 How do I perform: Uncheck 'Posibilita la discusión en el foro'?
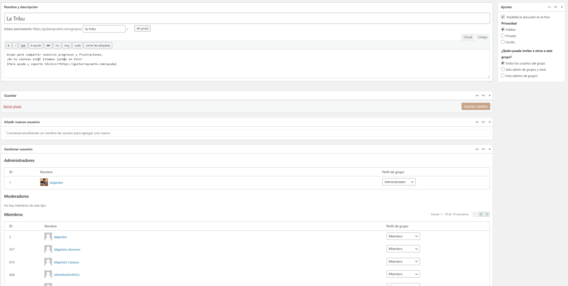click(503, 17)
